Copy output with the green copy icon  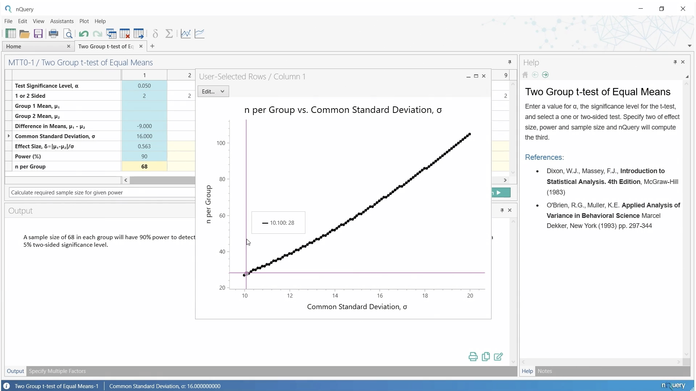(486, 357)
